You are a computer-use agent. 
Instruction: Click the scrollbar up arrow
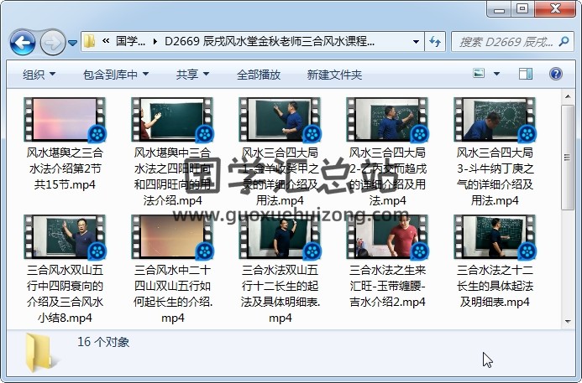568,97
